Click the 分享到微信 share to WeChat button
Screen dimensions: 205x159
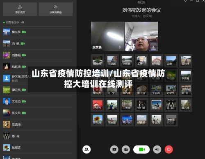coord(55,9)
